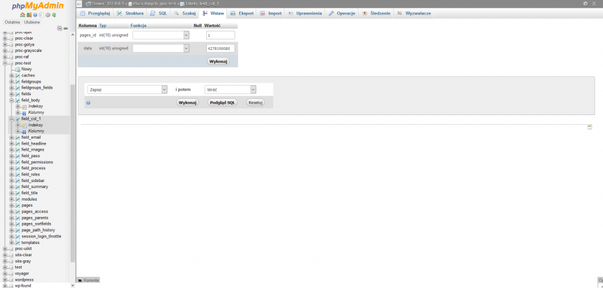Open the field_email table
Image resolution: width=603 pixels, height=288 pixels.
click(x=31, y=137)
